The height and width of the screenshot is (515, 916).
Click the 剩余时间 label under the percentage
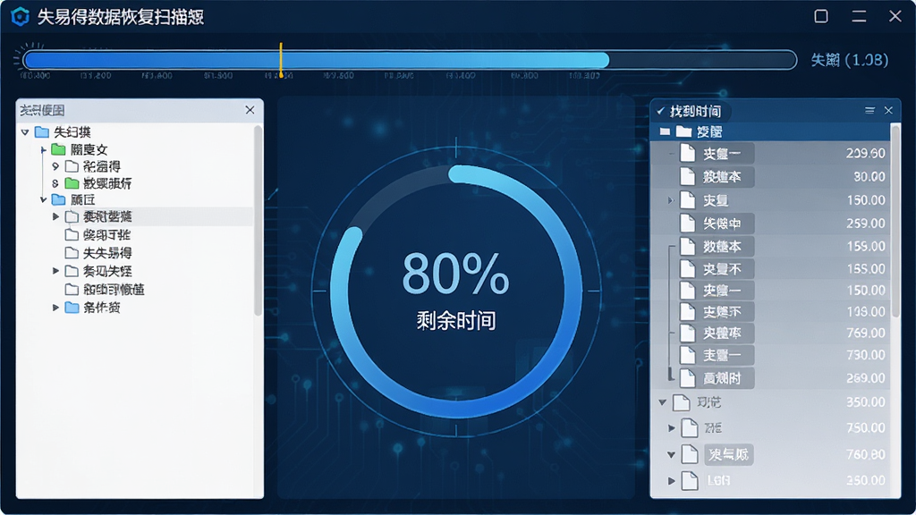456,321
